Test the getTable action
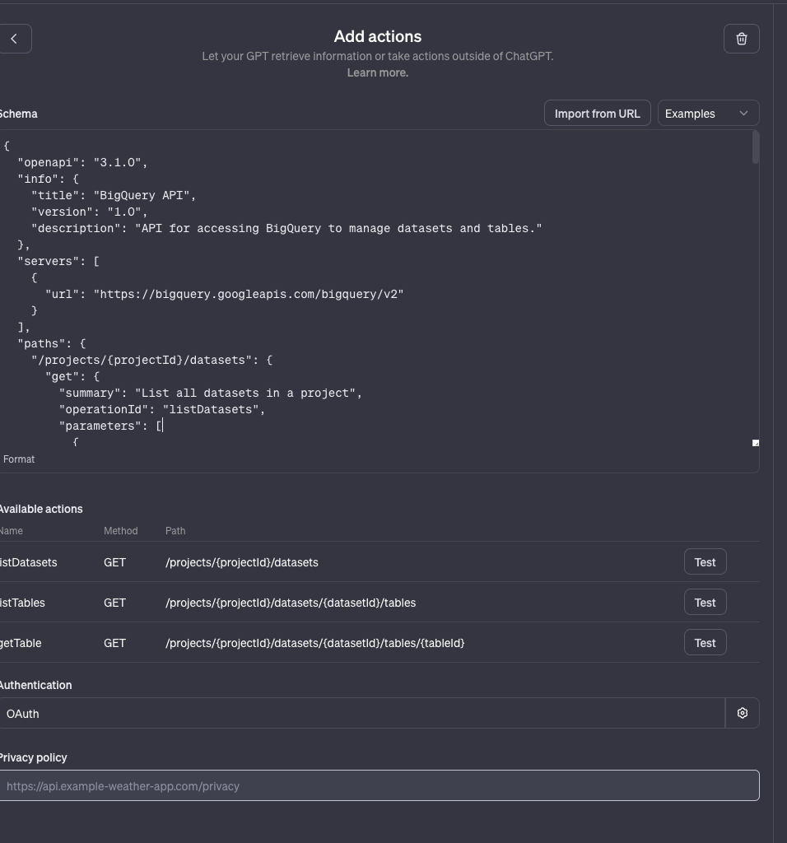This screenshot has width=787, height=843. [x=705, y=642]
